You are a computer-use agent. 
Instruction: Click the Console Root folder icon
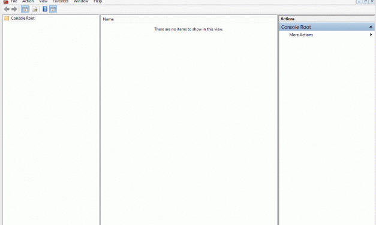pyautogui.click(x=7, y=18)
